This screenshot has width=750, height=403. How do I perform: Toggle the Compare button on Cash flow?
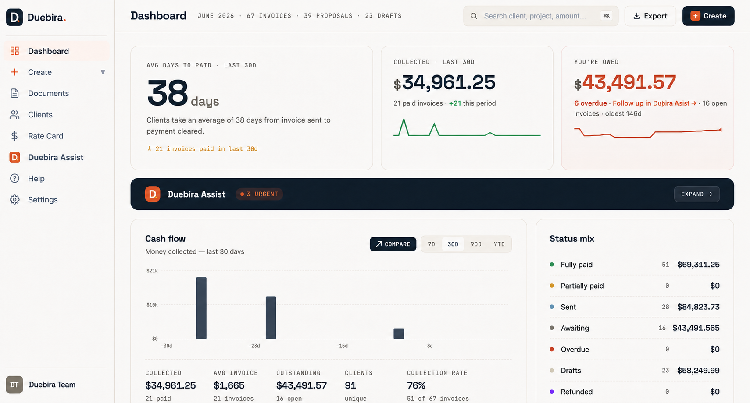click(x=393, y=244)
